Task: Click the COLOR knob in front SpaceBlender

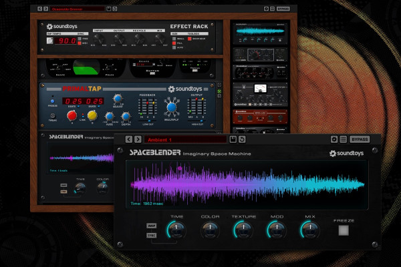Action: (x=210, y=230)
